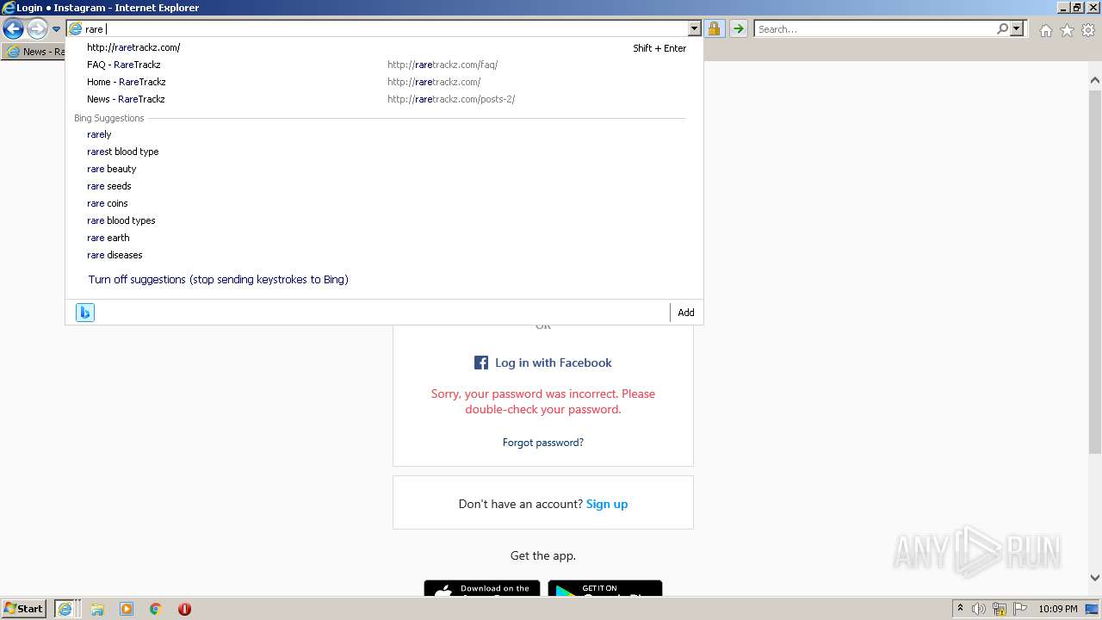1102x620 pixels.
Task: Click Log in with Facebook link
Action: click(x=553, y=363)
